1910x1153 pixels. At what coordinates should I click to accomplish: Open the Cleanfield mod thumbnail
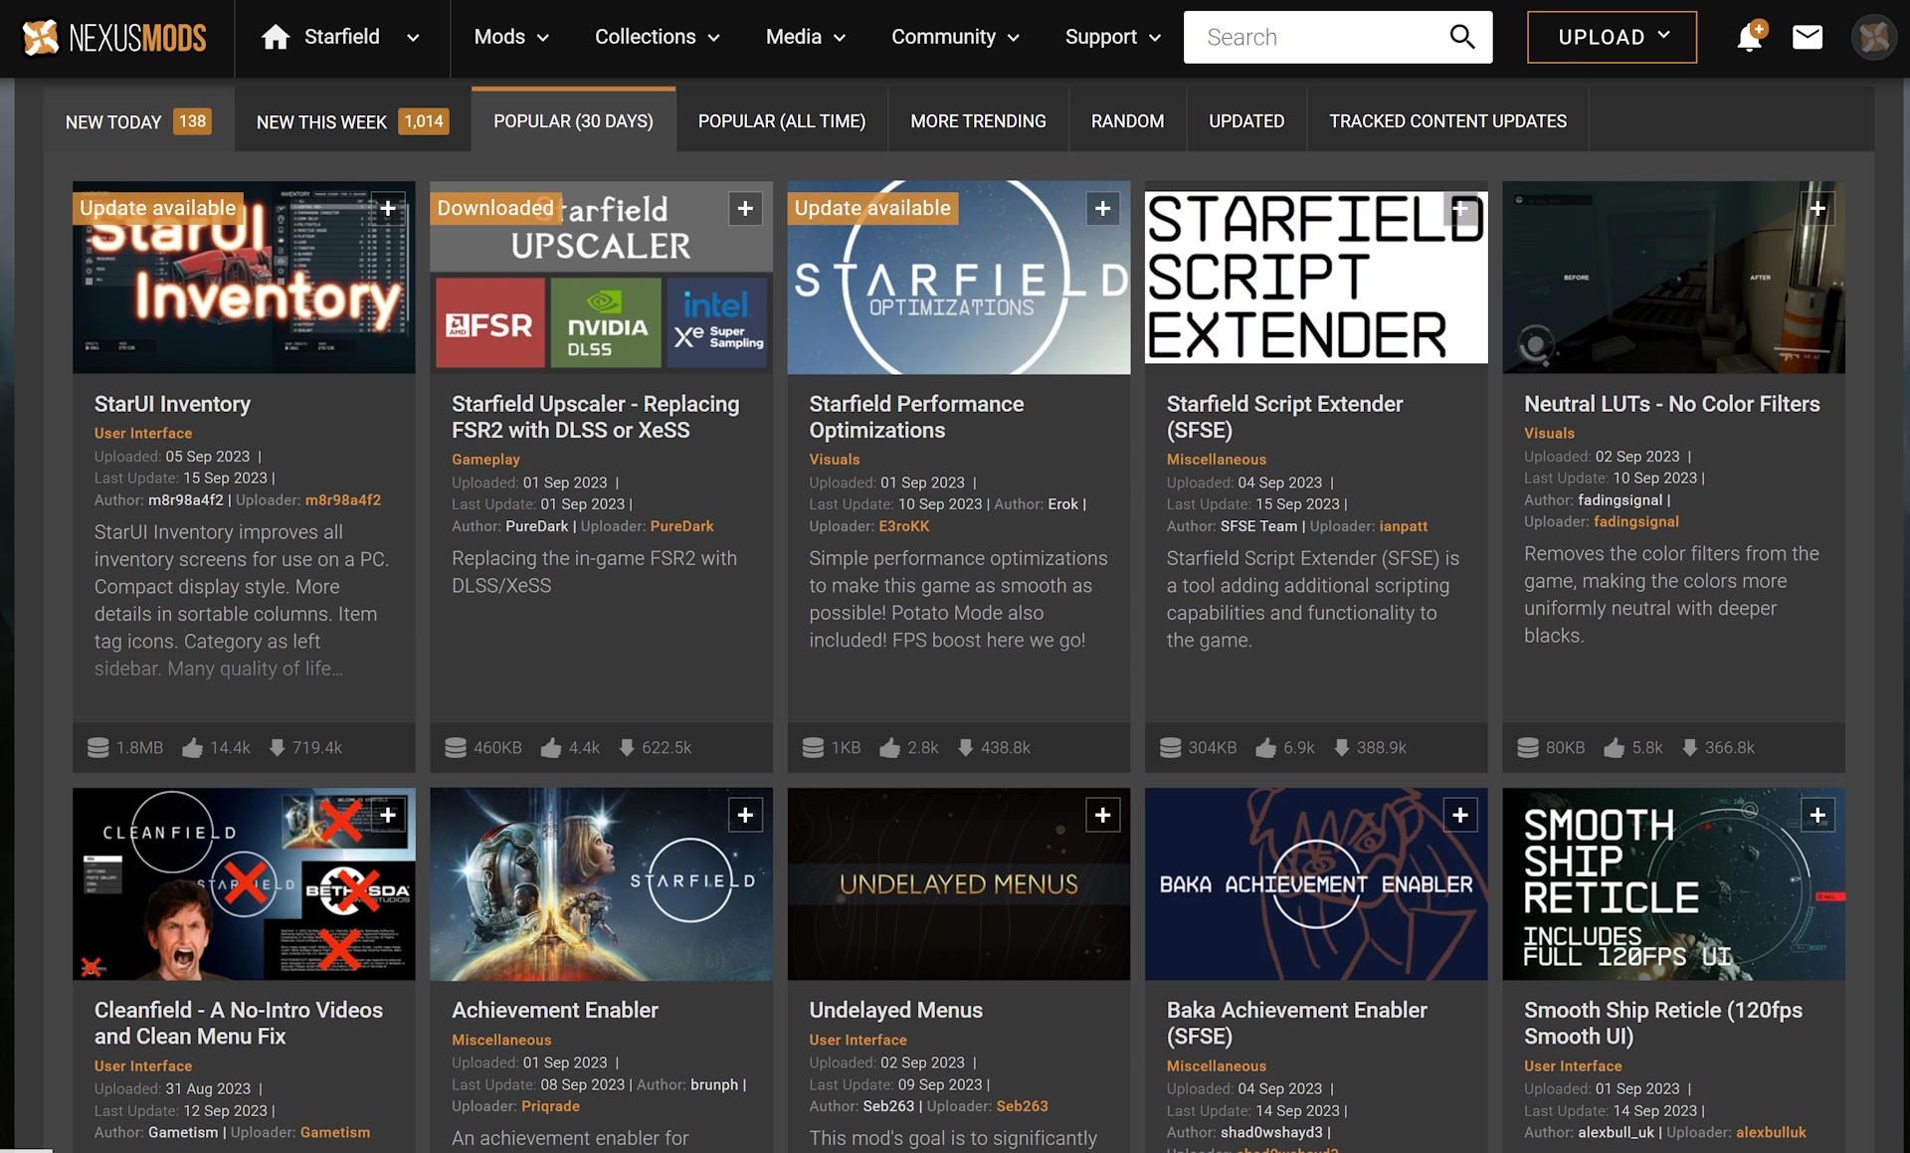244,884
